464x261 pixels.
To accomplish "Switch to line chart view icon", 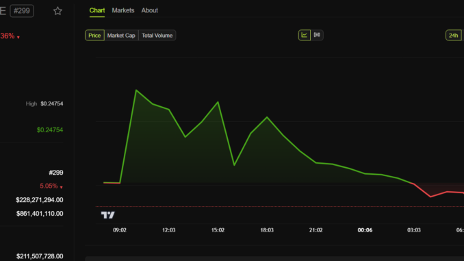I will pos(305,35).
